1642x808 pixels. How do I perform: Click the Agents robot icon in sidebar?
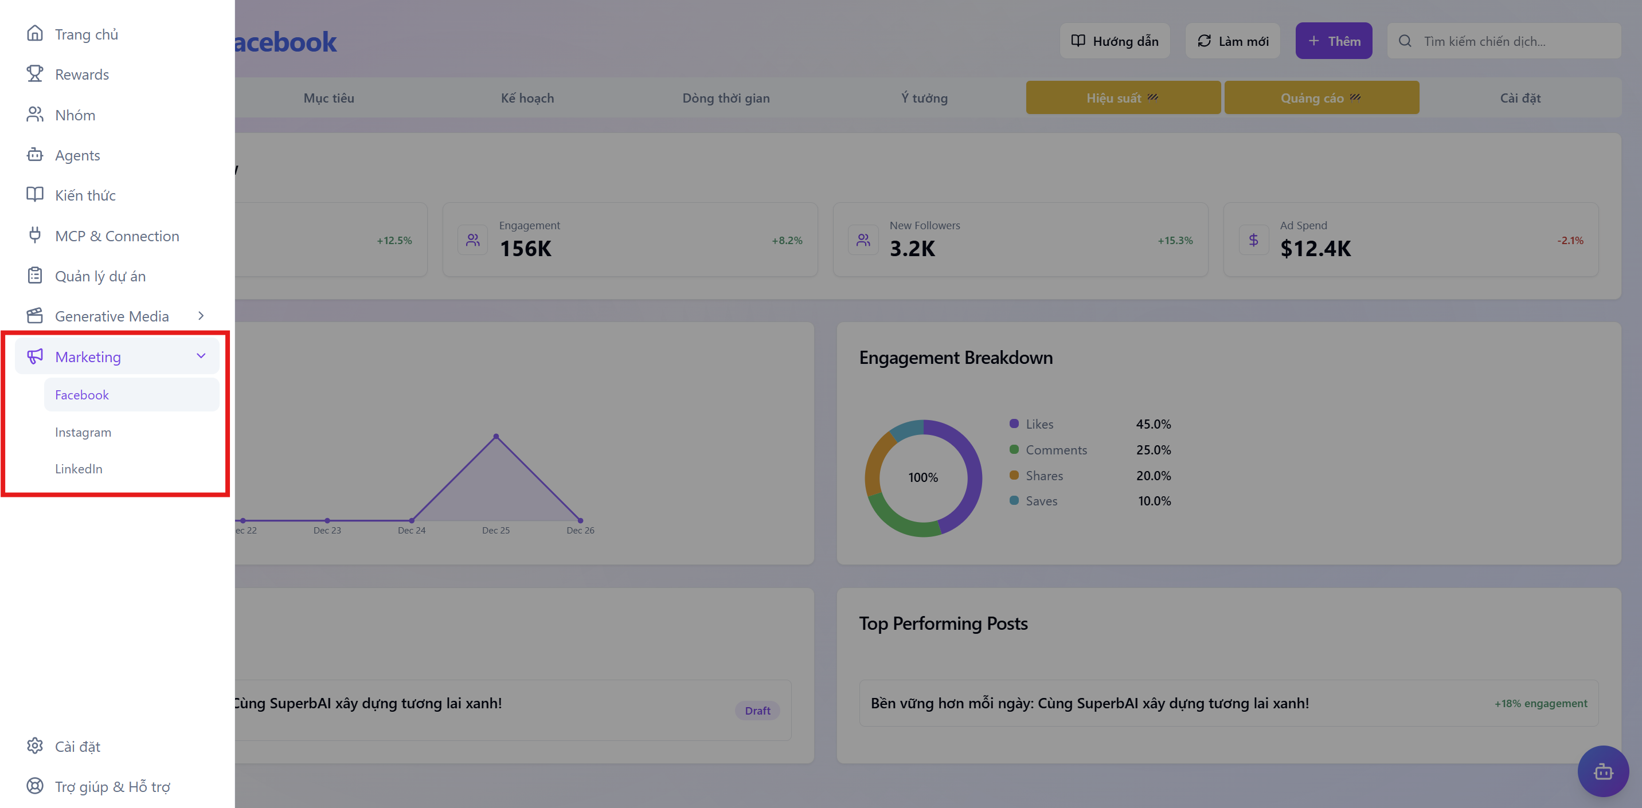[x=34, y=155]
